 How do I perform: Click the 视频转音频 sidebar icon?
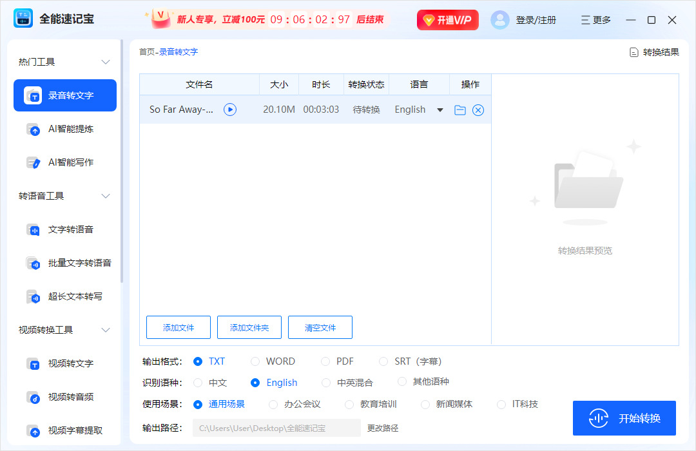34,398
